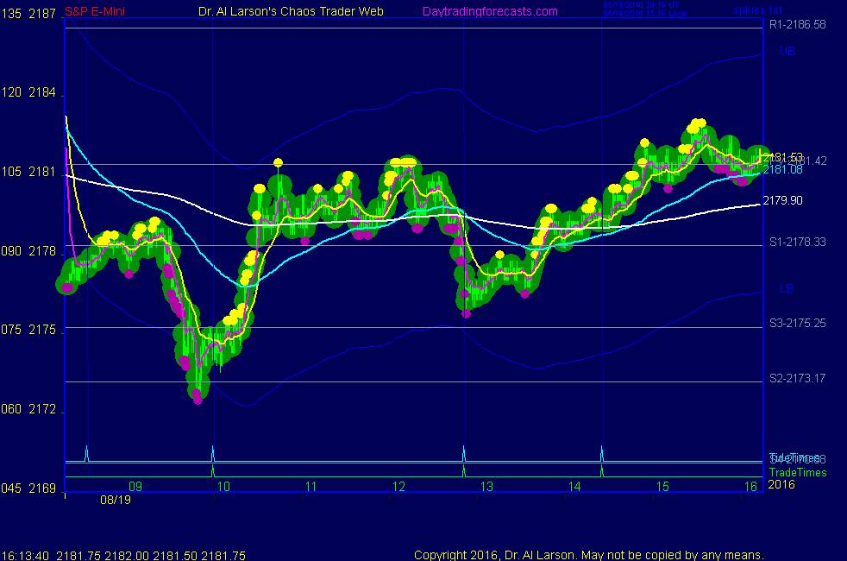Click the 'S&P E-Mini' chart title
The height and width of the screenshot is (561, 847).
pos(95,11)
